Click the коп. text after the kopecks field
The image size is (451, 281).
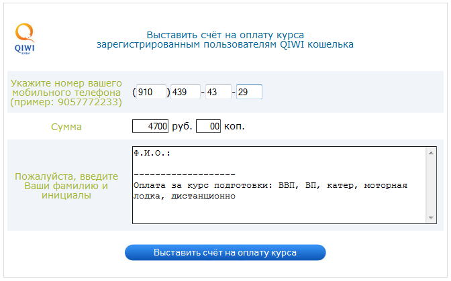coord(234,126)
